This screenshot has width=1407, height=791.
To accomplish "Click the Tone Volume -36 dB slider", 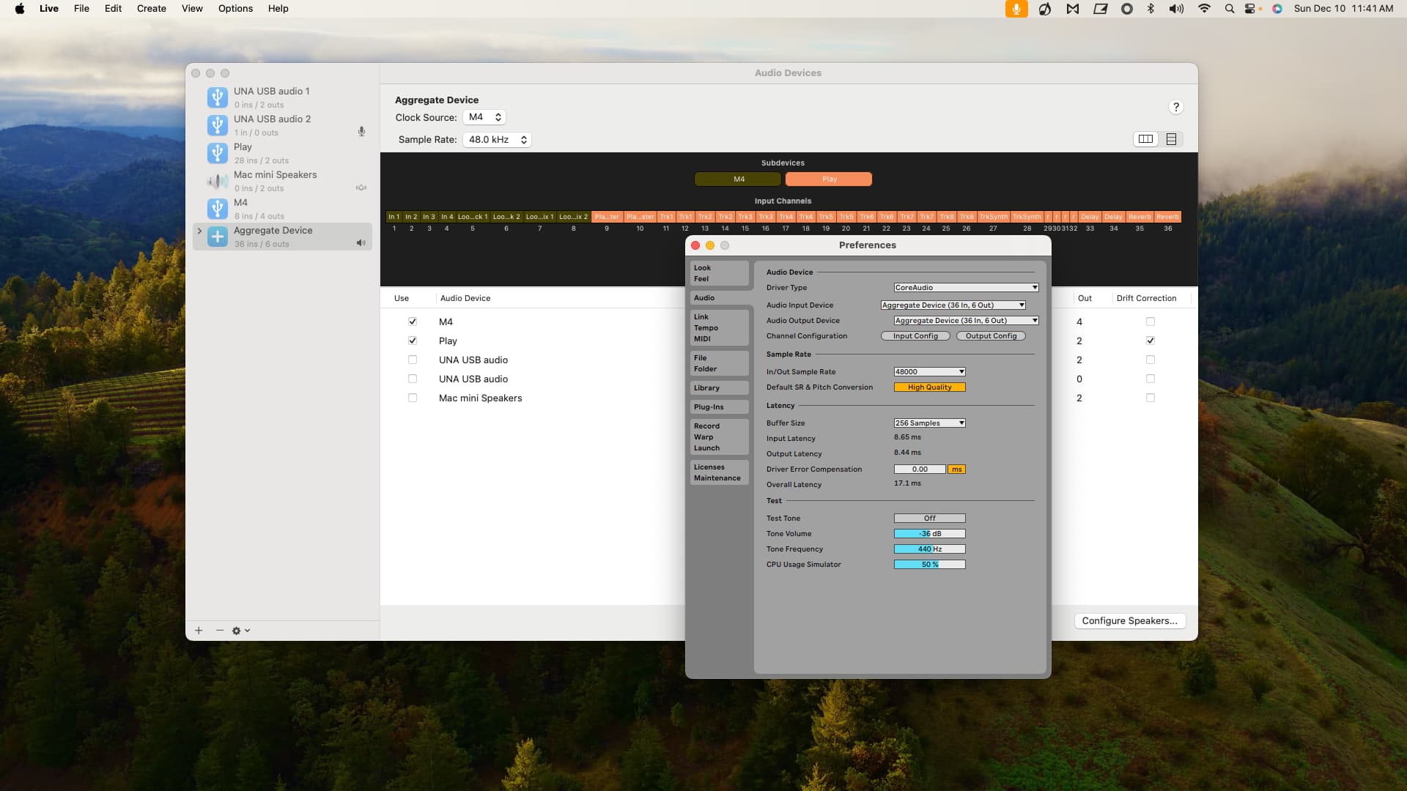I will 929,534.
